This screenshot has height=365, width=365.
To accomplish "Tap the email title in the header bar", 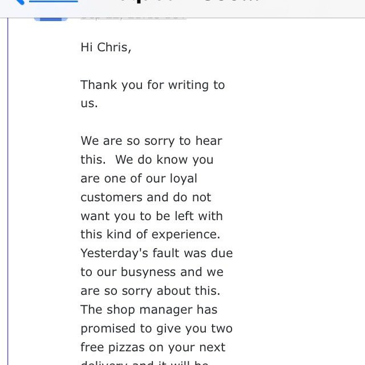I will pyautogui.click(x=189, y=1).
